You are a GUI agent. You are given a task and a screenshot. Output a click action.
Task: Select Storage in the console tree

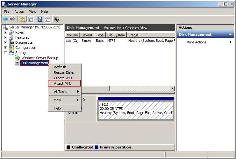21,53
